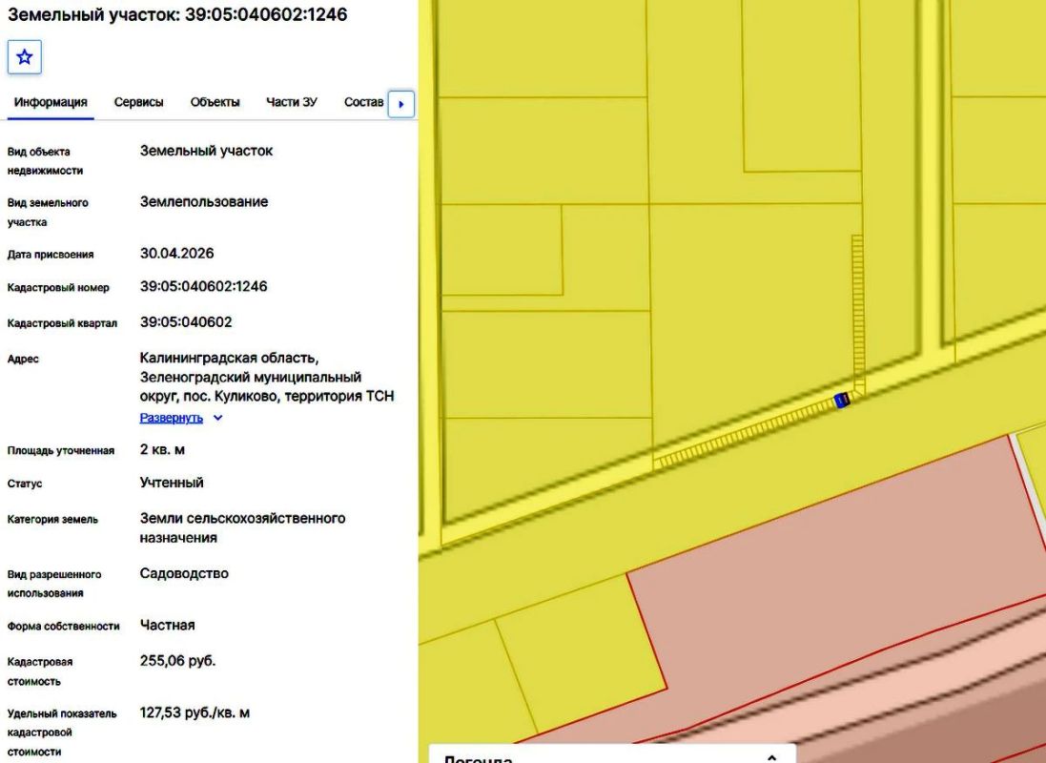This screenshot has width=1046, height=763.
Task: Select the permitted use value 'Садоводство'
Action: click(184, 573)
